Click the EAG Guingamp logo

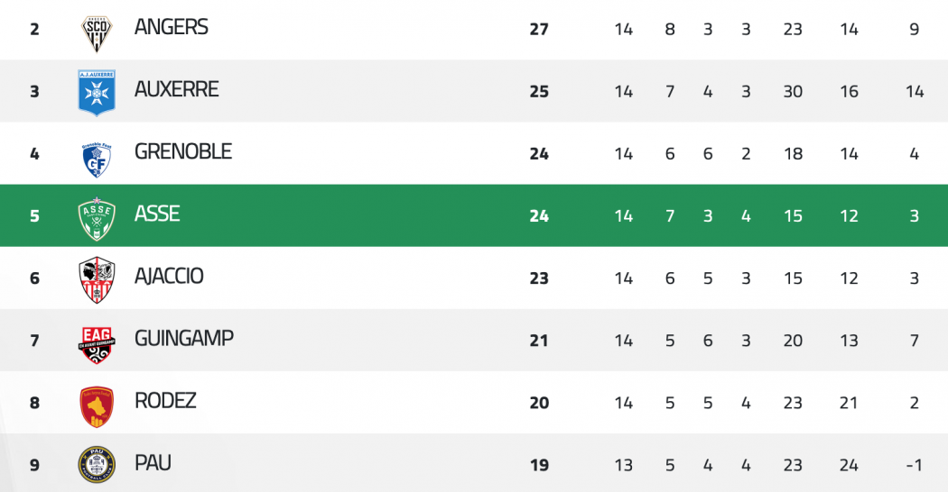(97, 345)
